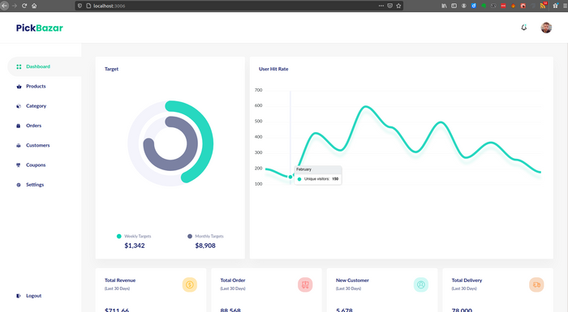Select the Monthly Targets legend dot
568x312 pixels.
pyautogui.click(x=190, y=237)
